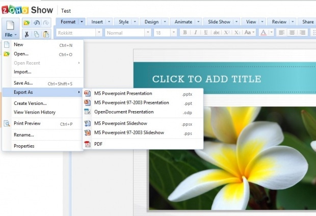Image resolution: width=316 pixels, height=216 pixels.
Task: Click the undo arrow icon
Action: point(36,23)
